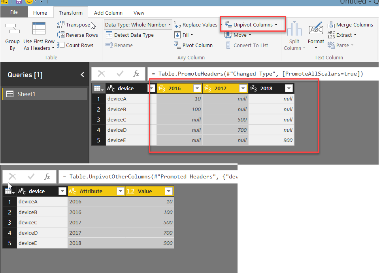Open upper table device column filter dropdown

[152, 88]
